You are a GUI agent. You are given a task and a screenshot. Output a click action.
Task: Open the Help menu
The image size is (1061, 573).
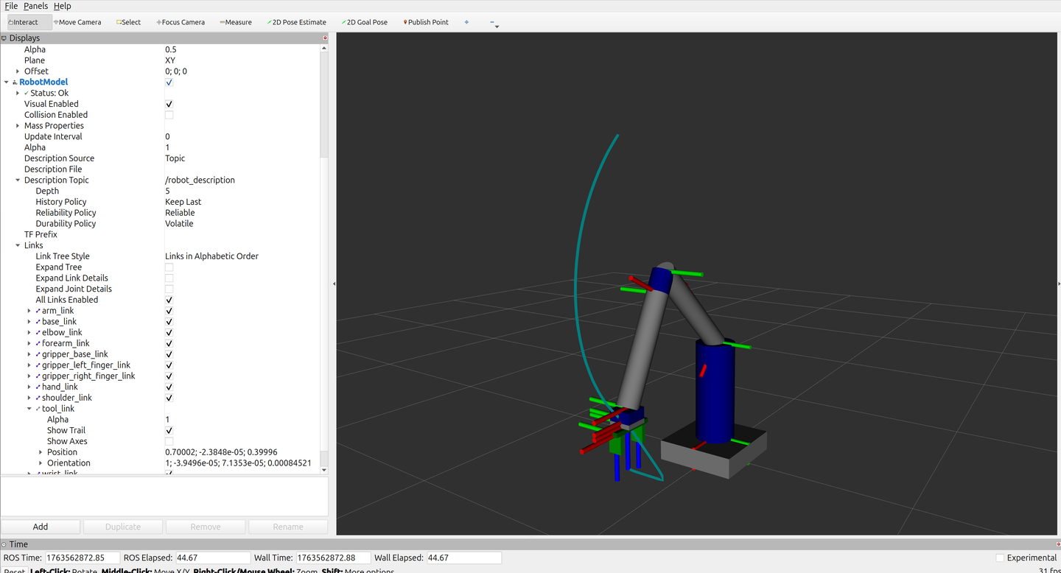click(62, 6)
